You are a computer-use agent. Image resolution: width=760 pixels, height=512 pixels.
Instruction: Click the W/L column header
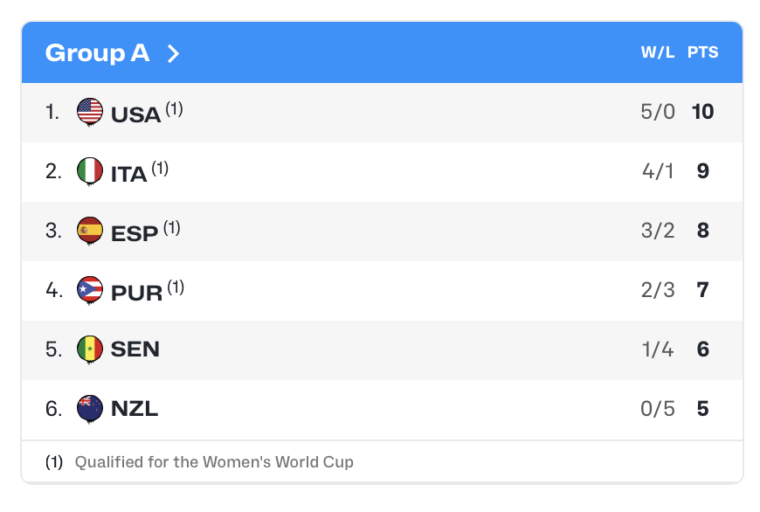click(x=658, y=52)
